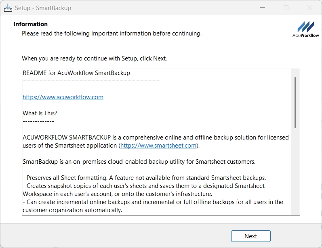Viewport: 322px width, 248px height.
Task: Open the https://www.smartsheet.com link
Action: (x=158, y=146)
